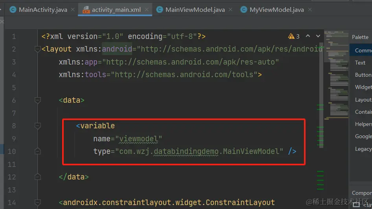Select the activity_main.xml tab

[116, 10]
